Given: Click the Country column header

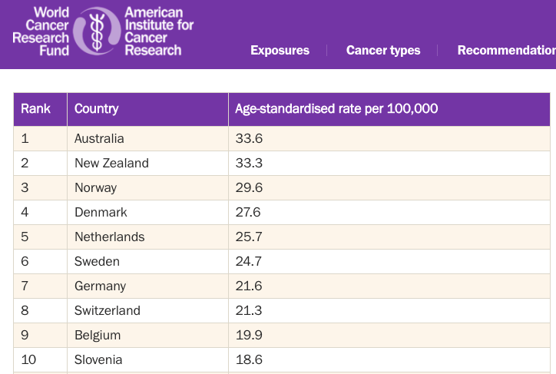Looking at the screenshot, I should click(x=97, y=109).
